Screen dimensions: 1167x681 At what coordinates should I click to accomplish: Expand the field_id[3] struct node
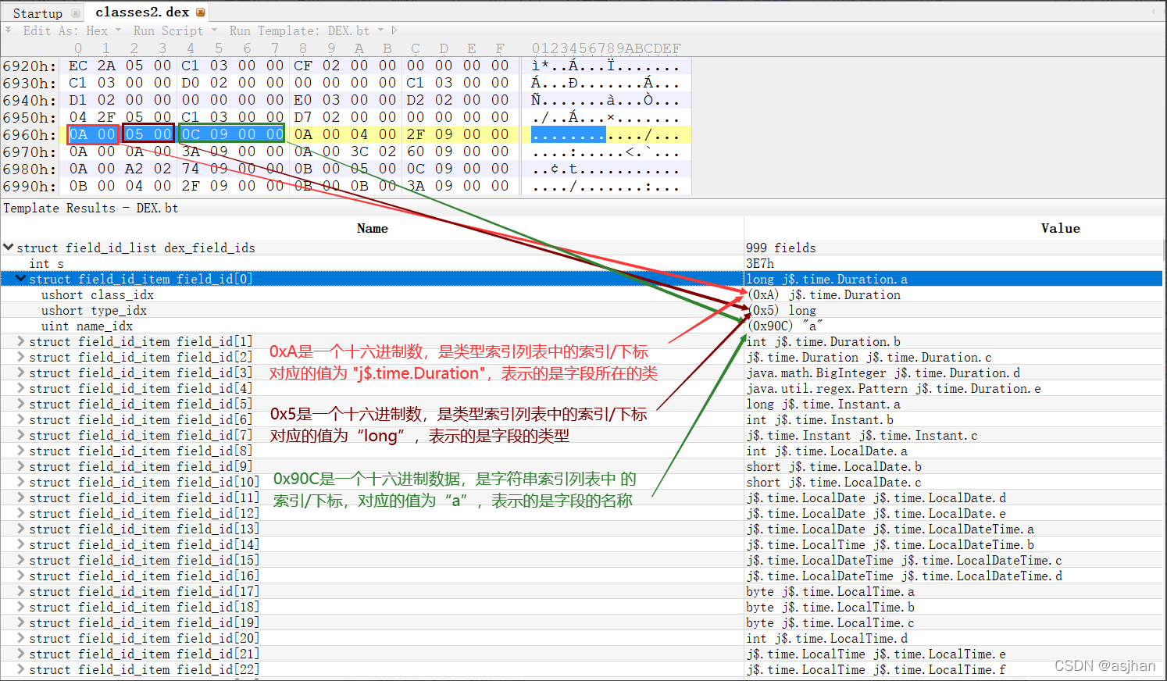click(21, 373)
